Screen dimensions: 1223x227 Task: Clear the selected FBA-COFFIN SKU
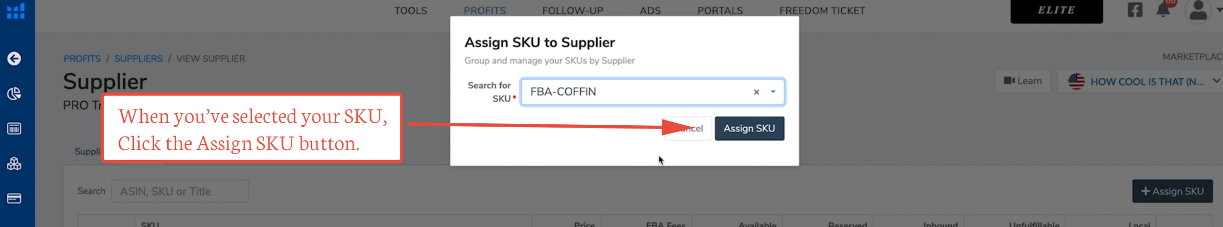pyautogui.click(x=756, y=92)
